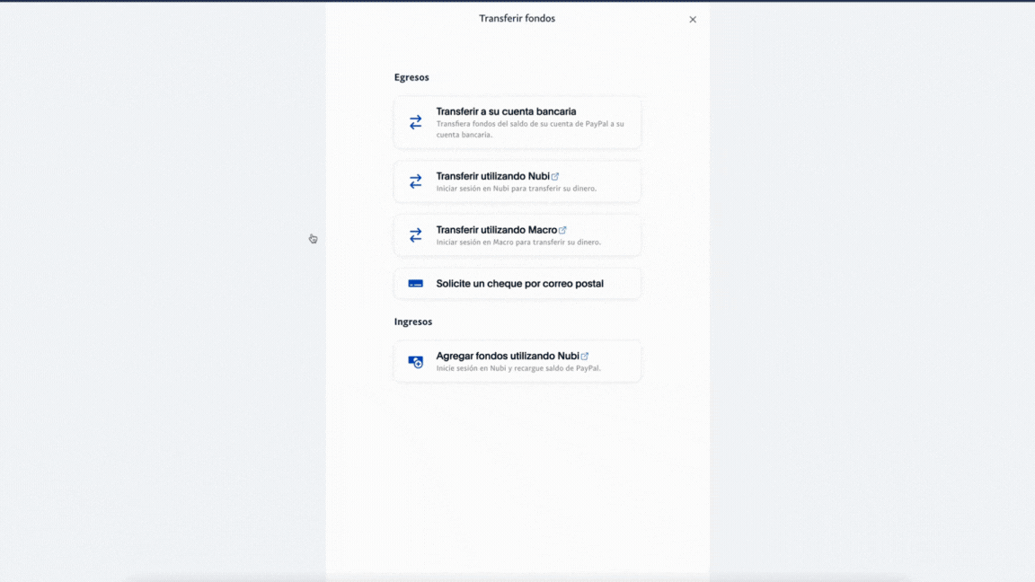Image resolution: width=1035 pixels, height=582 pixels.
Task: Click the Ingresos section heading
Action: click(x=413, y=322)
